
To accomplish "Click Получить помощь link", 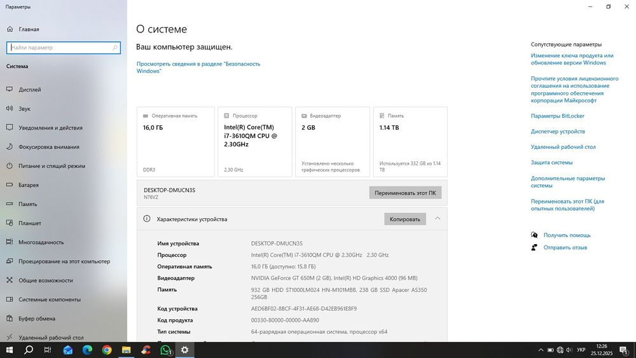I will tap(567, 235).
